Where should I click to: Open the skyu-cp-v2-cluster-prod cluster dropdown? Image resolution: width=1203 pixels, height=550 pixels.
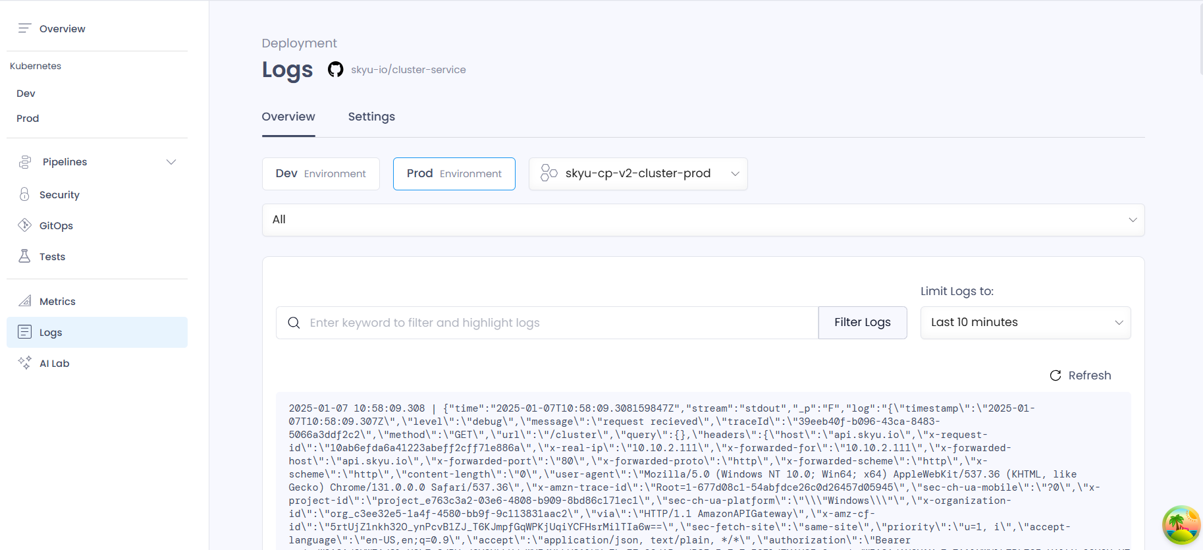(638, 174)
